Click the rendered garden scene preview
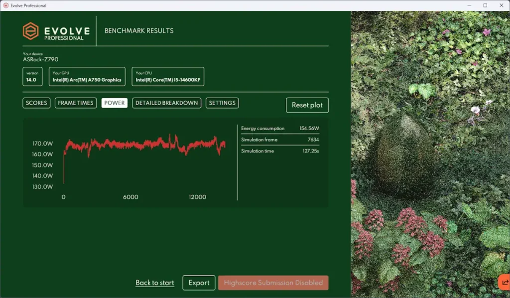 coord(430,154)
